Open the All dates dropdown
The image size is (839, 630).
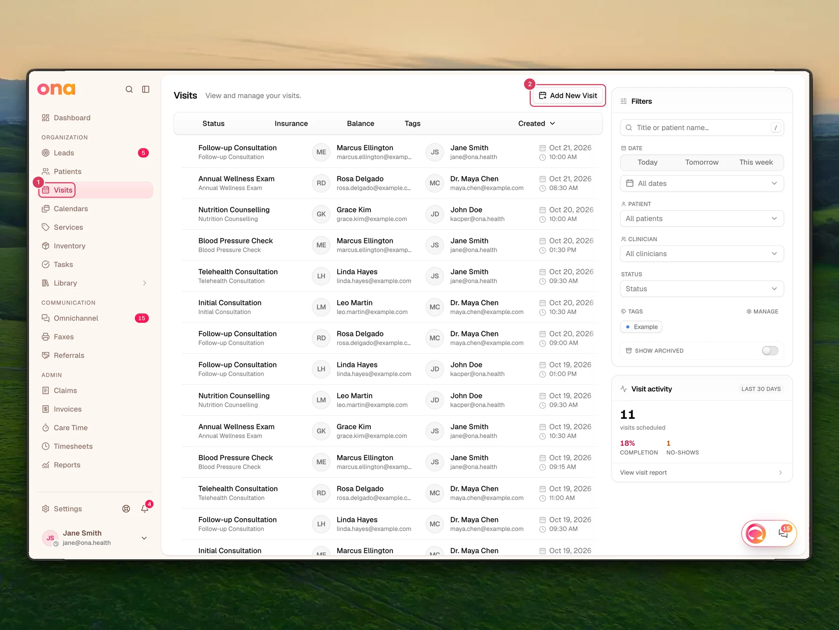coord(702,183)
